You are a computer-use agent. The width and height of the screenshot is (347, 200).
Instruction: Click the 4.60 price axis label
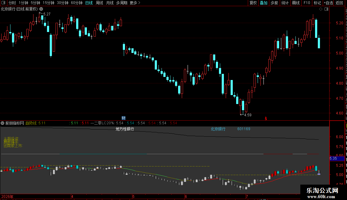(x=339, y=113)
